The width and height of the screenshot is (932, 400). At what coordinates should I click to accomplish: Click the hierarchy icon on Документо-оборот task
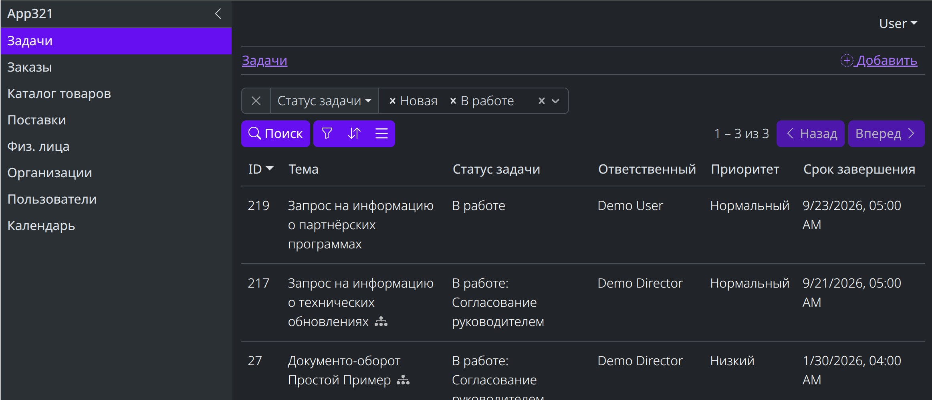tap(403, 380)
